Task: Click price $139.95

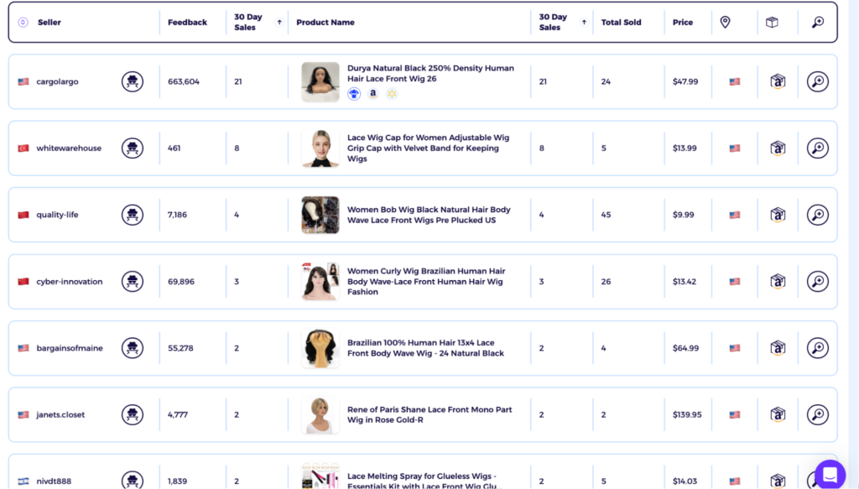Action: (687, 414)
